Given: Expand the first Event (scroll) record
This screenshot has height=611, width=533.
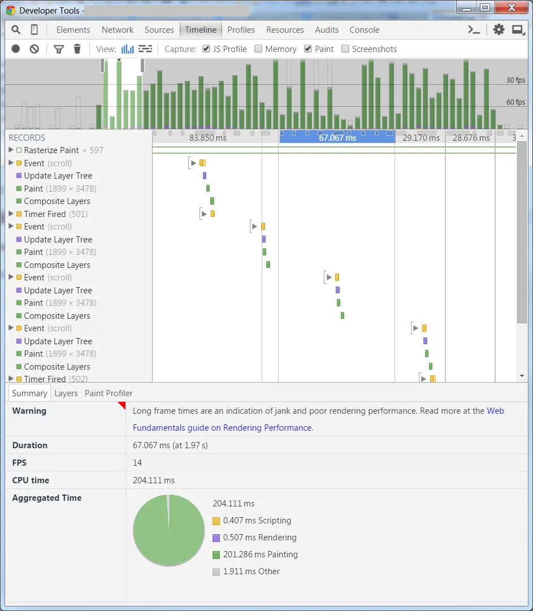Looking at the screenshot, I should click(x=11, y=162).
